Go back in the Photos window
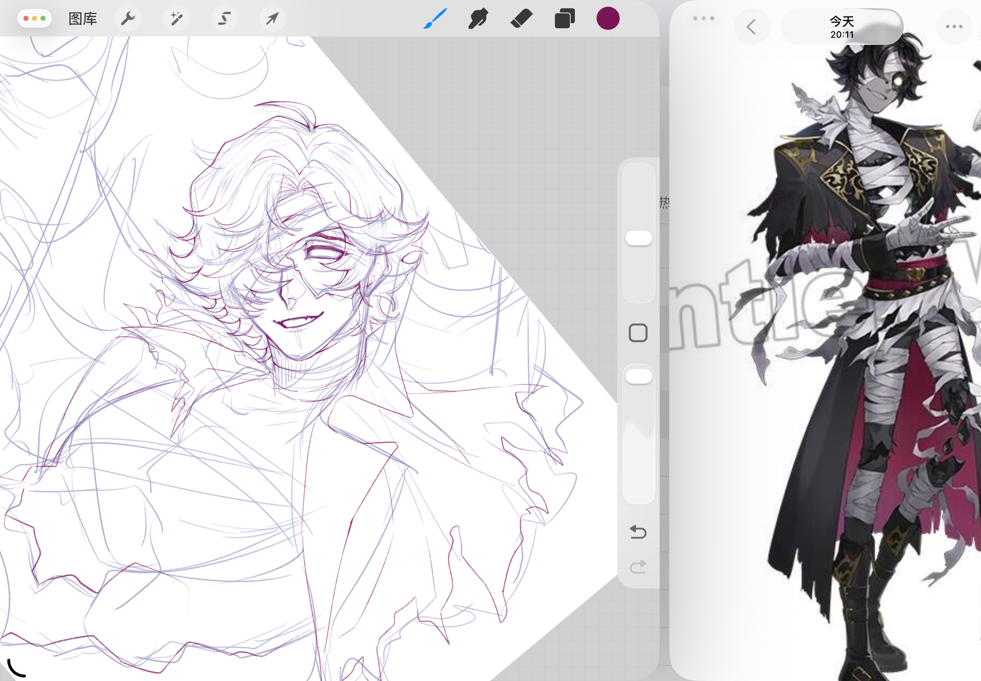 pos(752,27)
